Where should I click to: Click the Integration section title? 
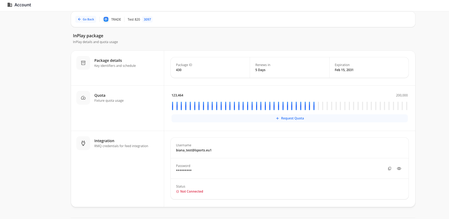coord(104,141)
